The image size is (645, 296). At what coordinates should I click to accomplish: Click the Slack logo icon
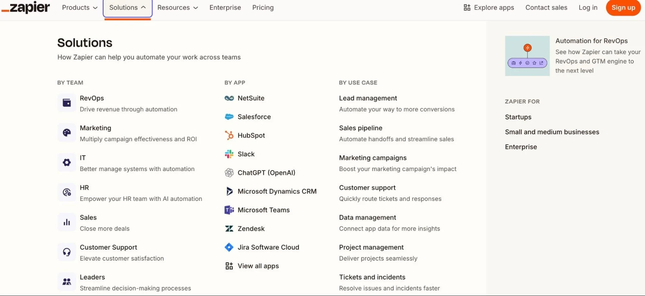tap(229, 154)
